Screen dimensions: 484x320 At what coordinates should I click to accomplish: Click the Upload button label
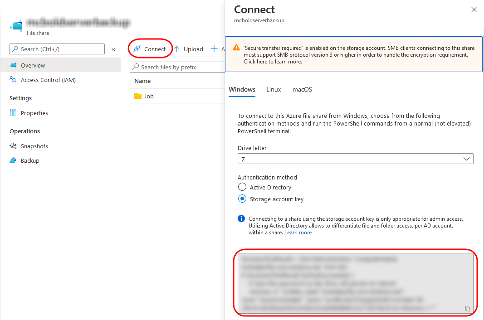(x=193, y=49)
